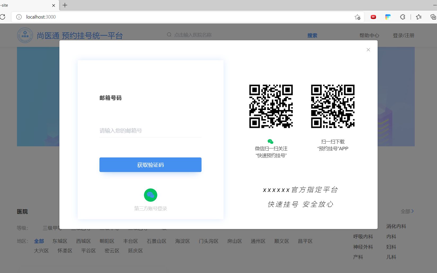This screenshot has width=437, height=273.
Task: Click the 尚医通 hospital logo
Action: (x=25, y=35)
